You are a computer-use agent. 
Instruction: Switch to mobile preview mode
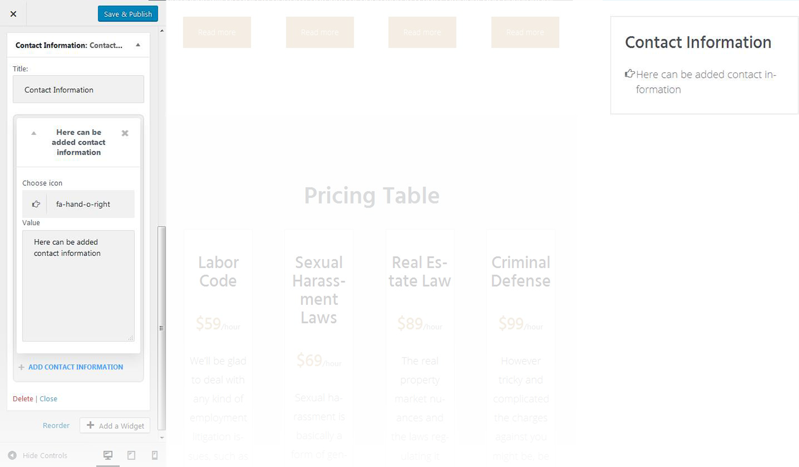click(x=155, y=455)
